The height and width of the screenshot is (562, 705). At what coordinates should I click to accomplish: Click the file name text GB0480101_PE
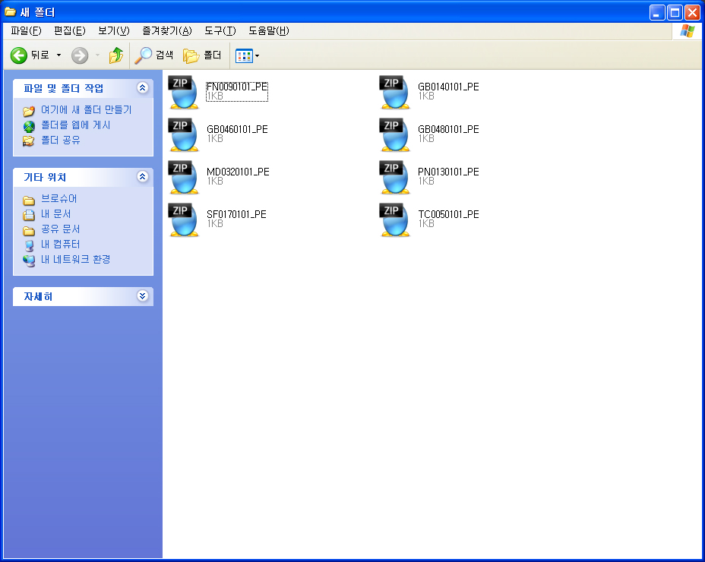[x=448, y=129]
